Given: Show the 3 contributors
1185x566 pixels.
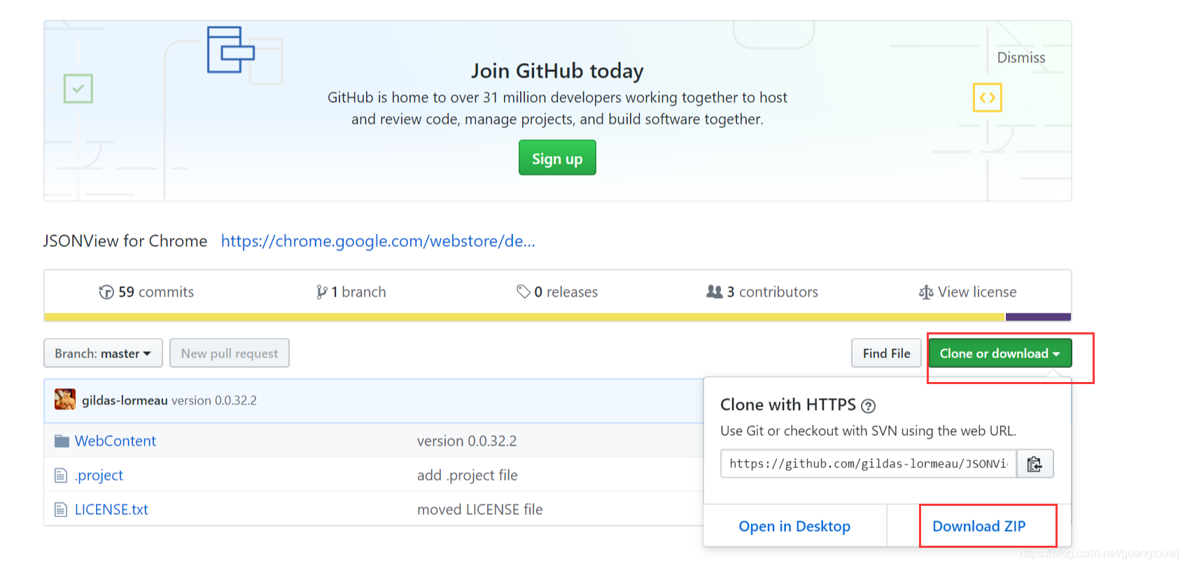Looking at the screenshot, I should pos(772,292).
